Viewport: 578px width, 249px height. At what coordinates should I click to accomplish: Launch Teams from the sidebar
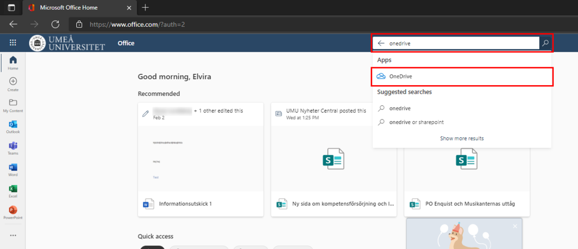pos(13,149)
